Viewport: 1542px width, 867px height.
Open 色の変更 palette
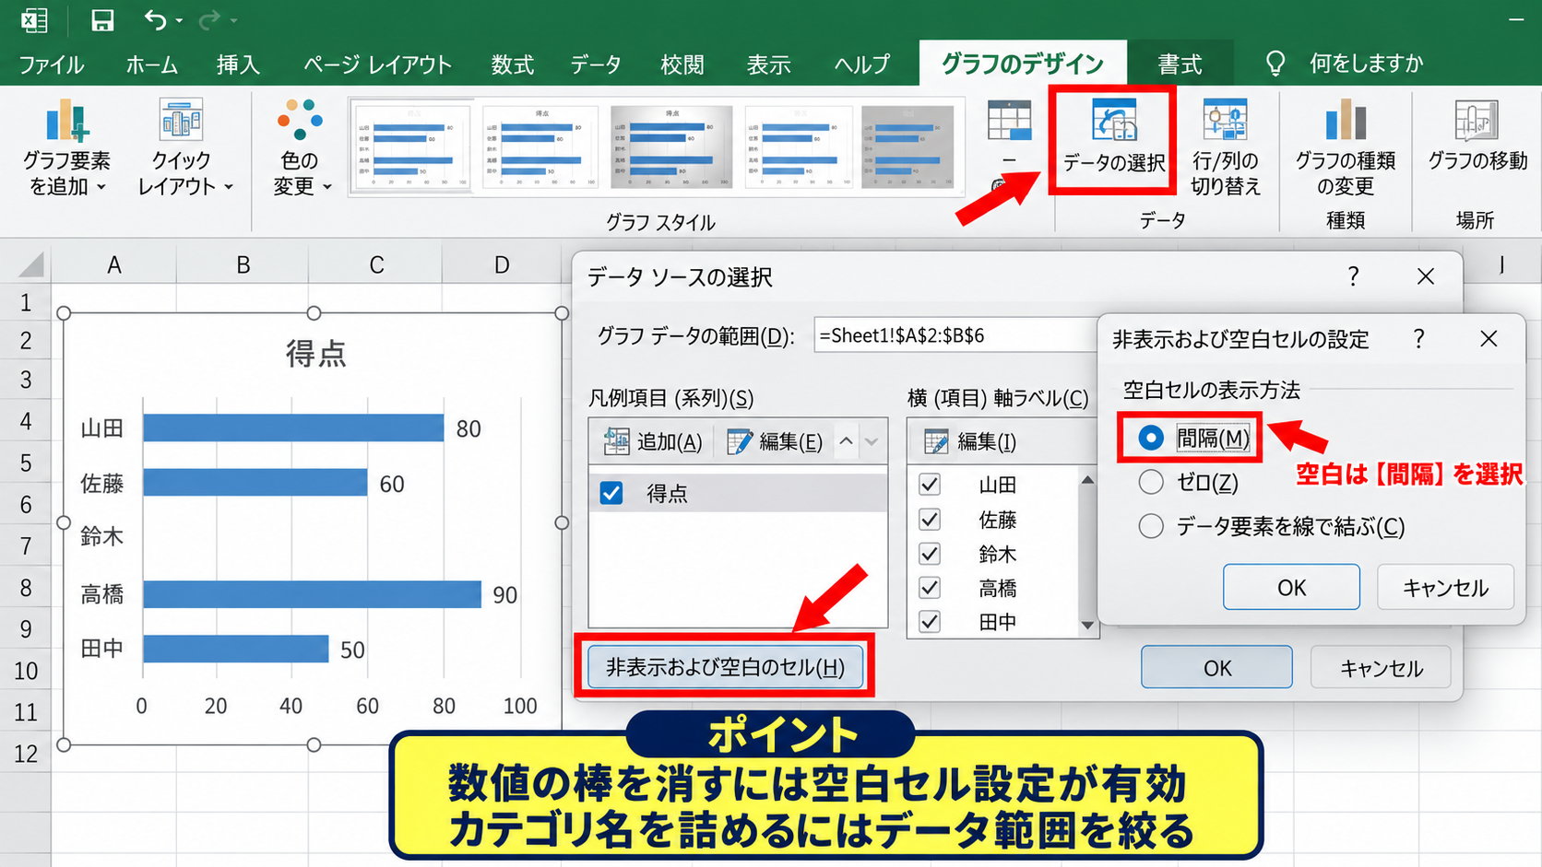[300, 147]
